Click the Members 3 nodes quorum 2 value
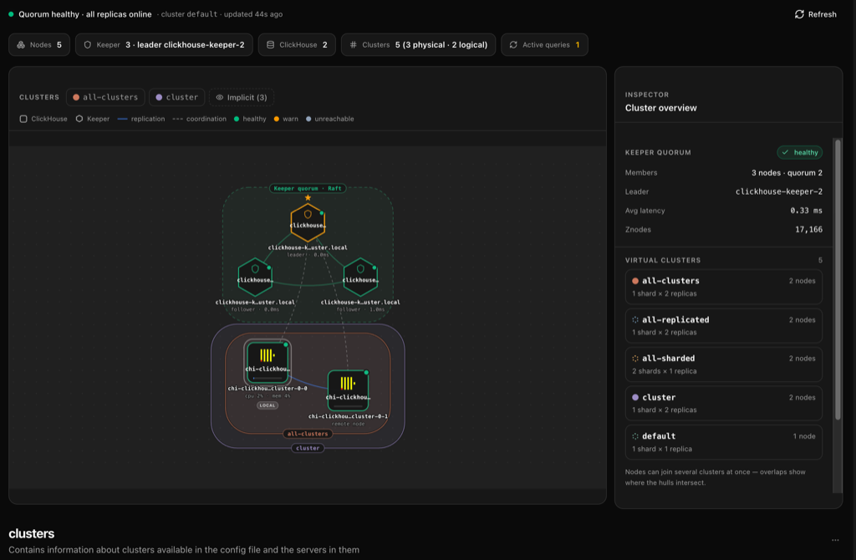Image resolution: width=856 pixels, height=560 pixels. click(x=787, y=173)
